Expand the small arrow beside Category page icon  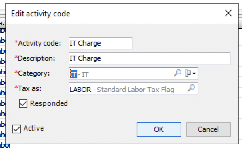(194, 74)
